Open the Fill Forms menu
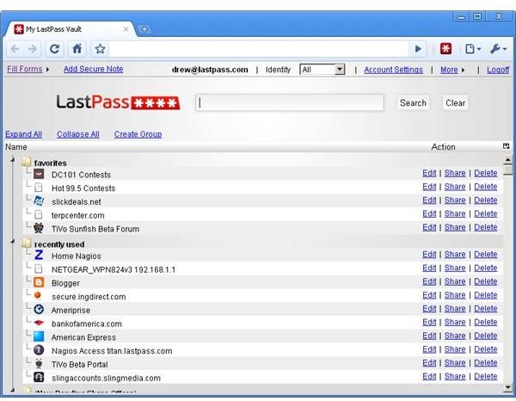The image size is (516, 401). (28, 69)
